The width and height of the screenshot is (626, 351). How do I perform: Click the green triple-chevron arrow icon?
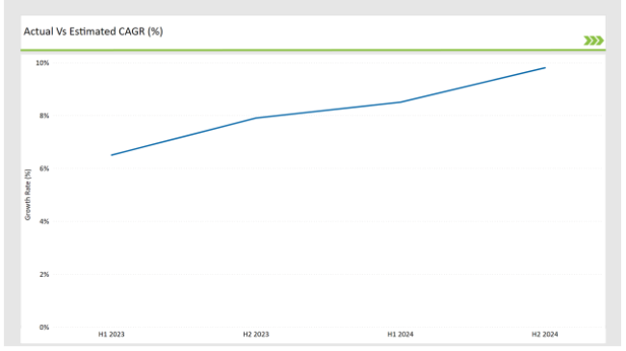click(593, 40)
